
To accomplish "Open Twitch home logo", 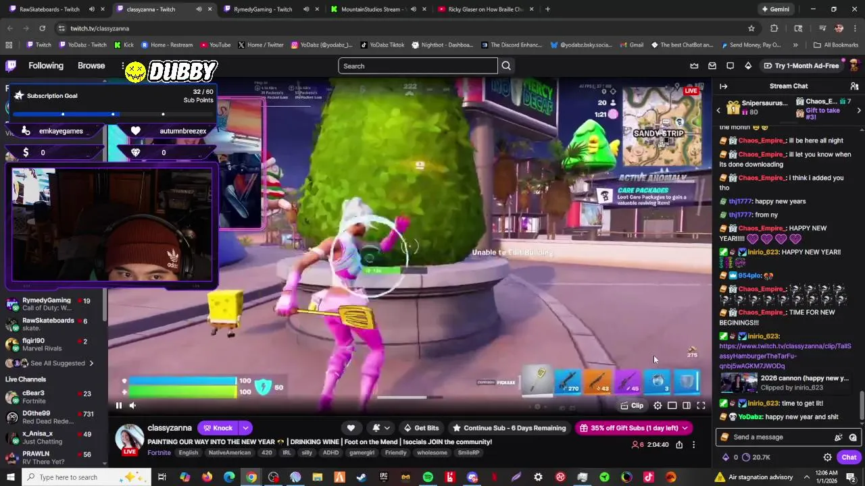I will click(11, 65).
